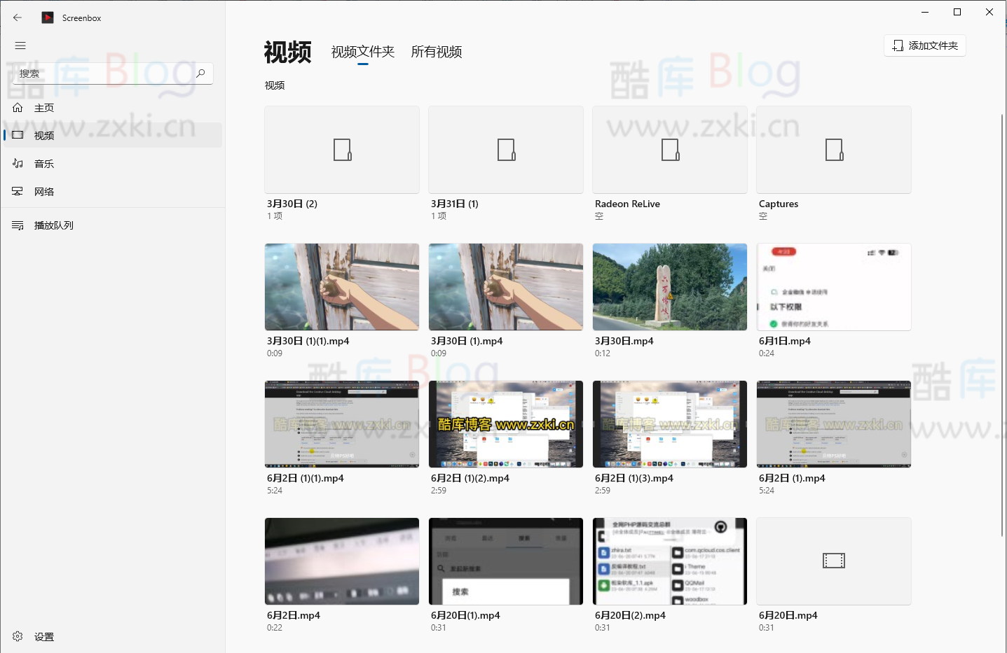Image resolution: width=1007 pixels, height=653 pixels.
Task: Play the 6月20日.mp4 video thumbnail
Action: pyautogui.click(x=833, y=561)
